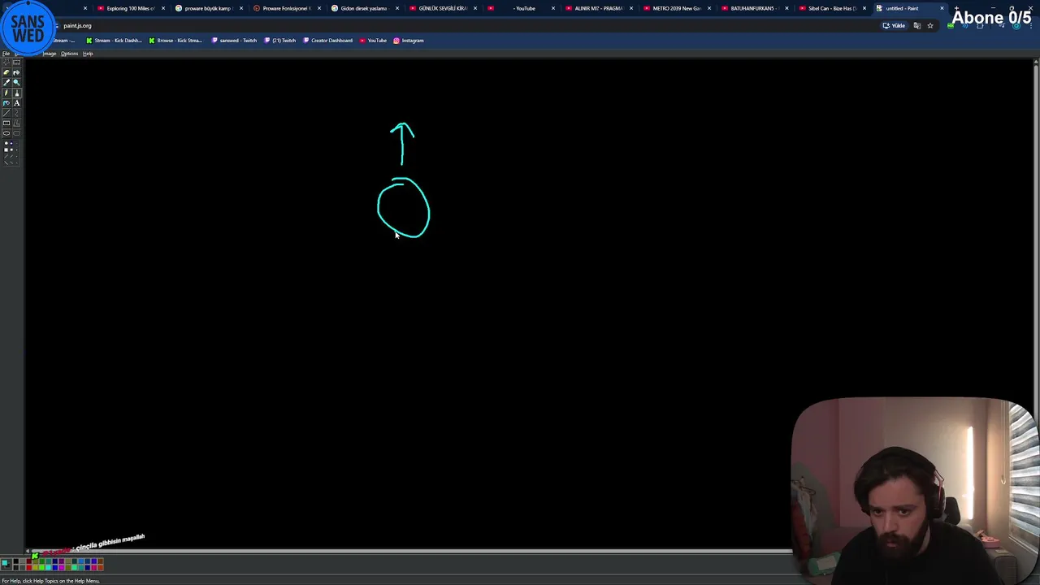Select the Free-Form Select tool

coord(6,62)
